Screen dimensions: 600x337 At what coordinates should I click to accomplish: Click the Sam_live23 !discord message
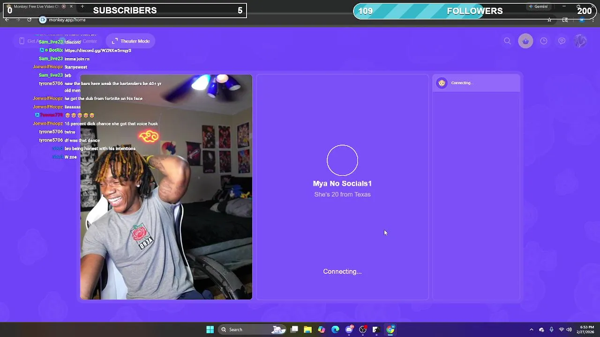(60, 42)
